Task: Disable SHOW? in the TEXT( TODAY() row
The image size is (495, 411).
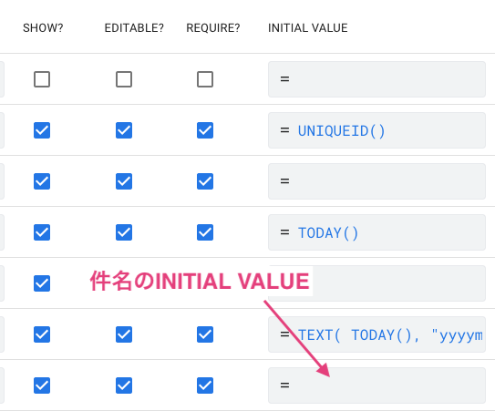Action: [42, 334]
